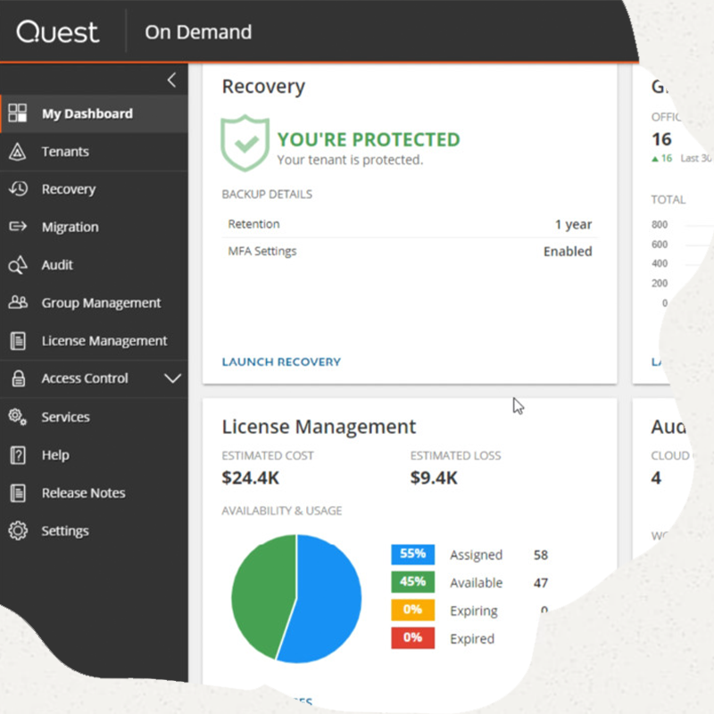Click the My Dashboard grid icon

click(x=18, y=113)
